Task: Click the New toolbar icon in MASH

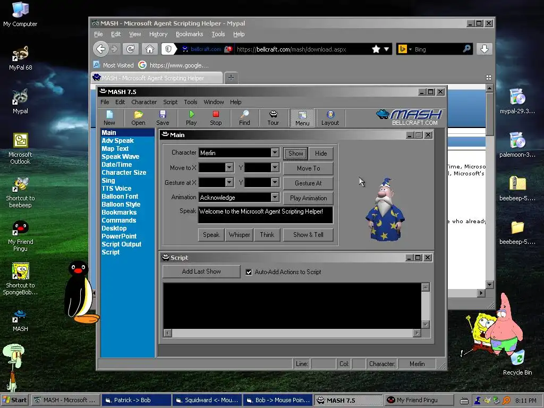Action: pyautogui.click(x=109, y=117)
